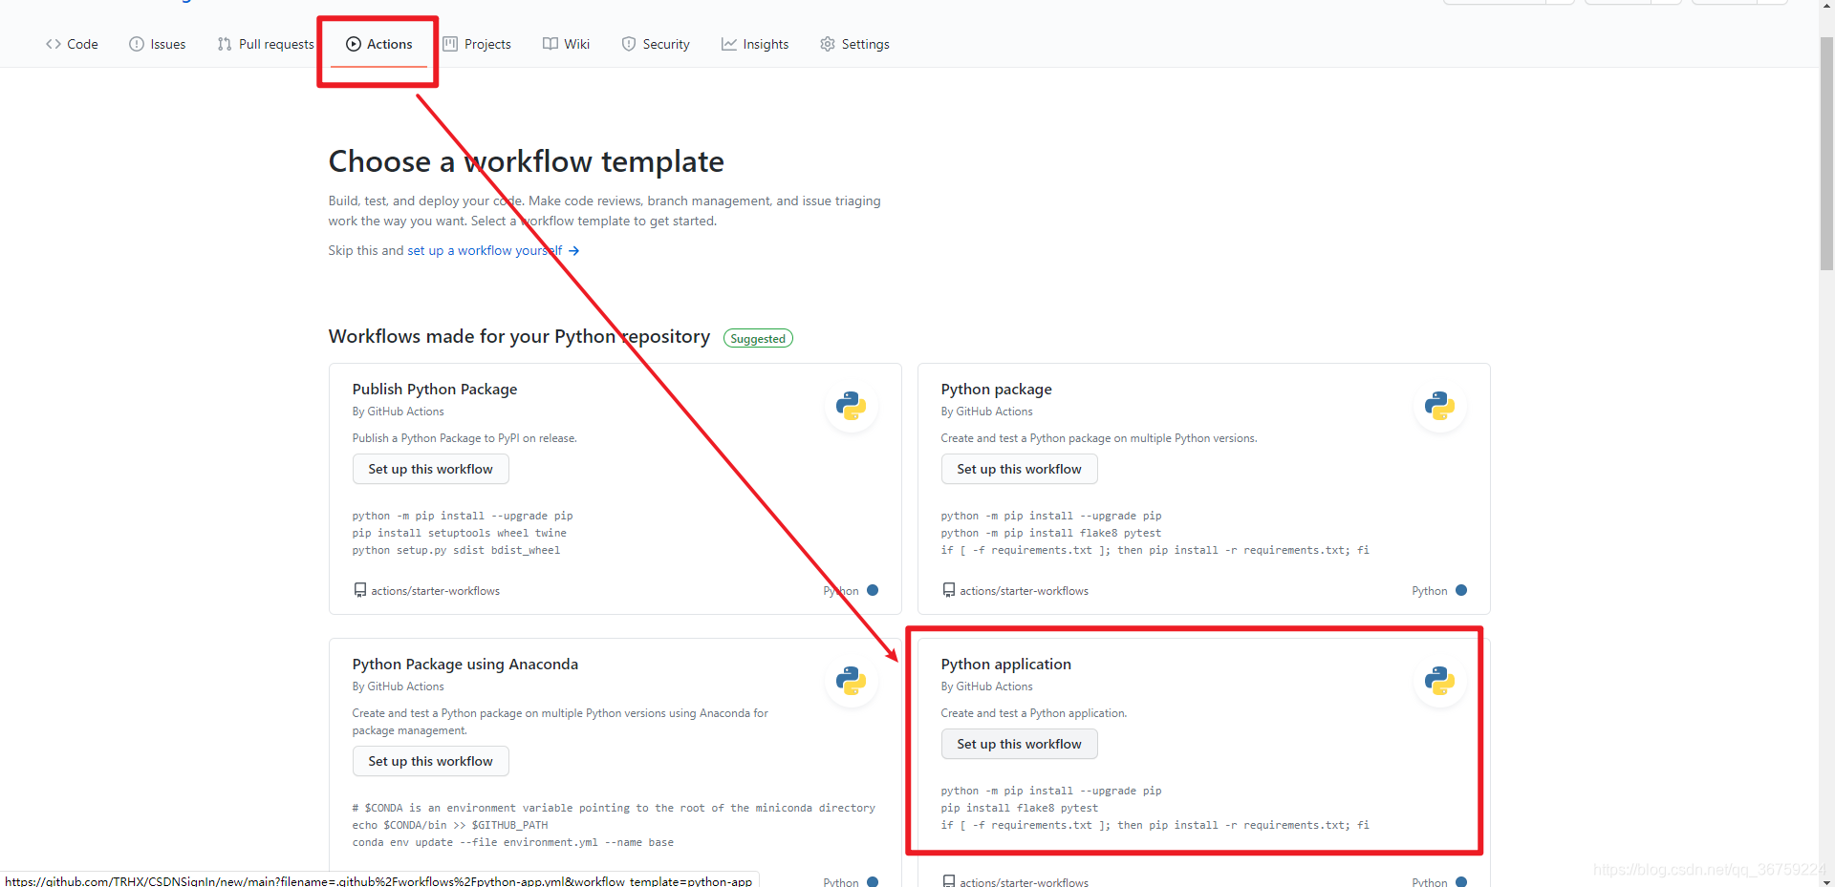
Task: Set up the Anaconda package workflow
Action: click(431, 761)
